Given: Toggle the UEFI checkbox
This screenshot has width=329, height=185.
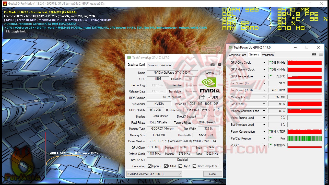Looking at the screenshot, I should (209, 98).
